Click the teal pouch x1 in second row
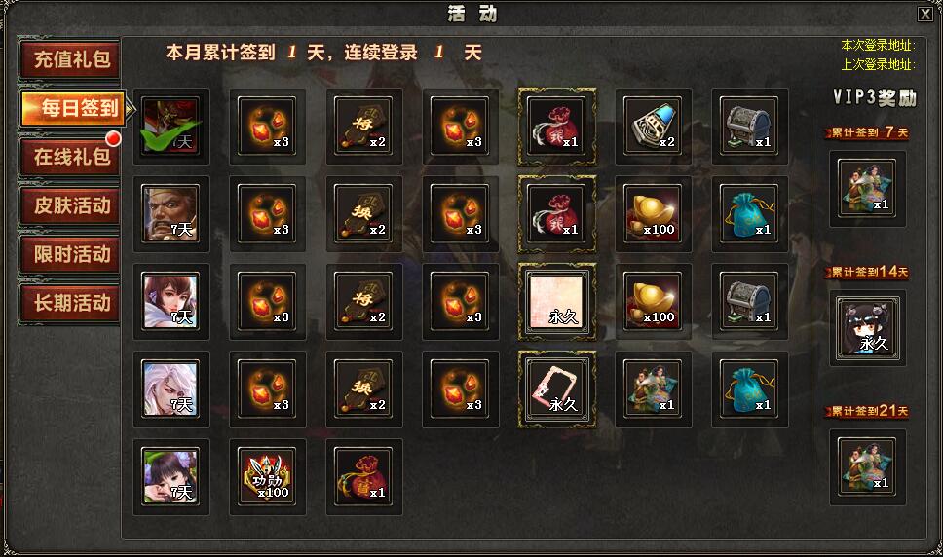This screenshot has width=943, height=557. point(749,214)
